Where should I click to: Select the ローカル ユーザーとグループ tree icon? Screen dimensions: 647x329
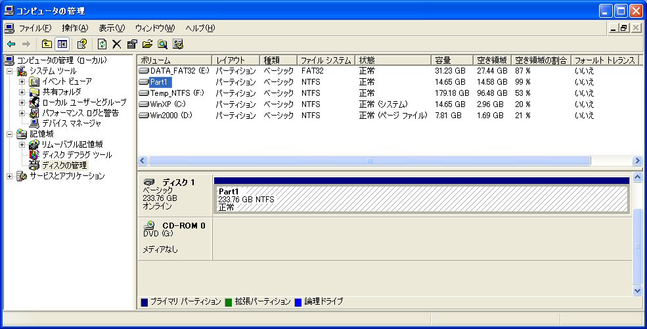point(34,102)
